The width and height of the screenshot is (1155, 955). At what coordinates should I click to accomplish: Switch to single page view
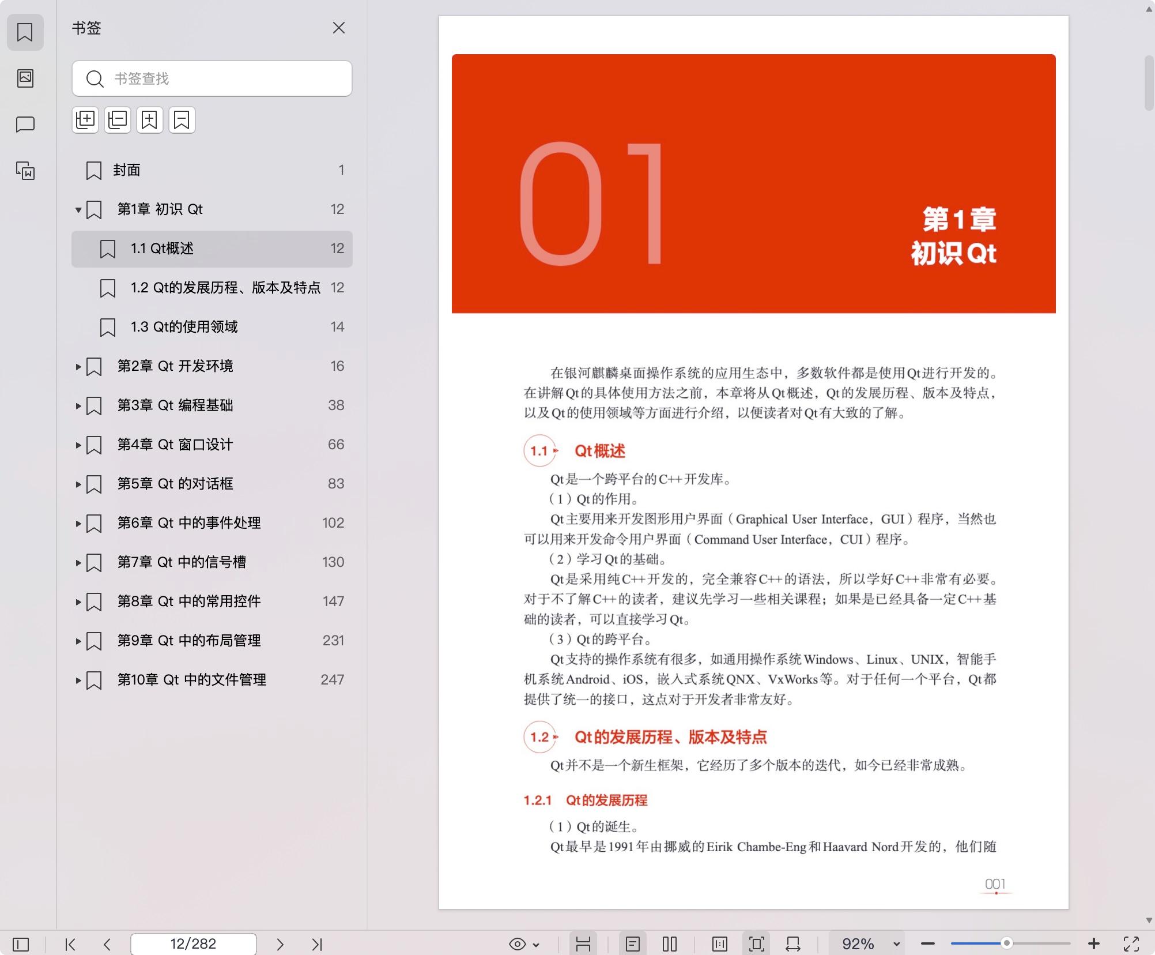(633, 944)
